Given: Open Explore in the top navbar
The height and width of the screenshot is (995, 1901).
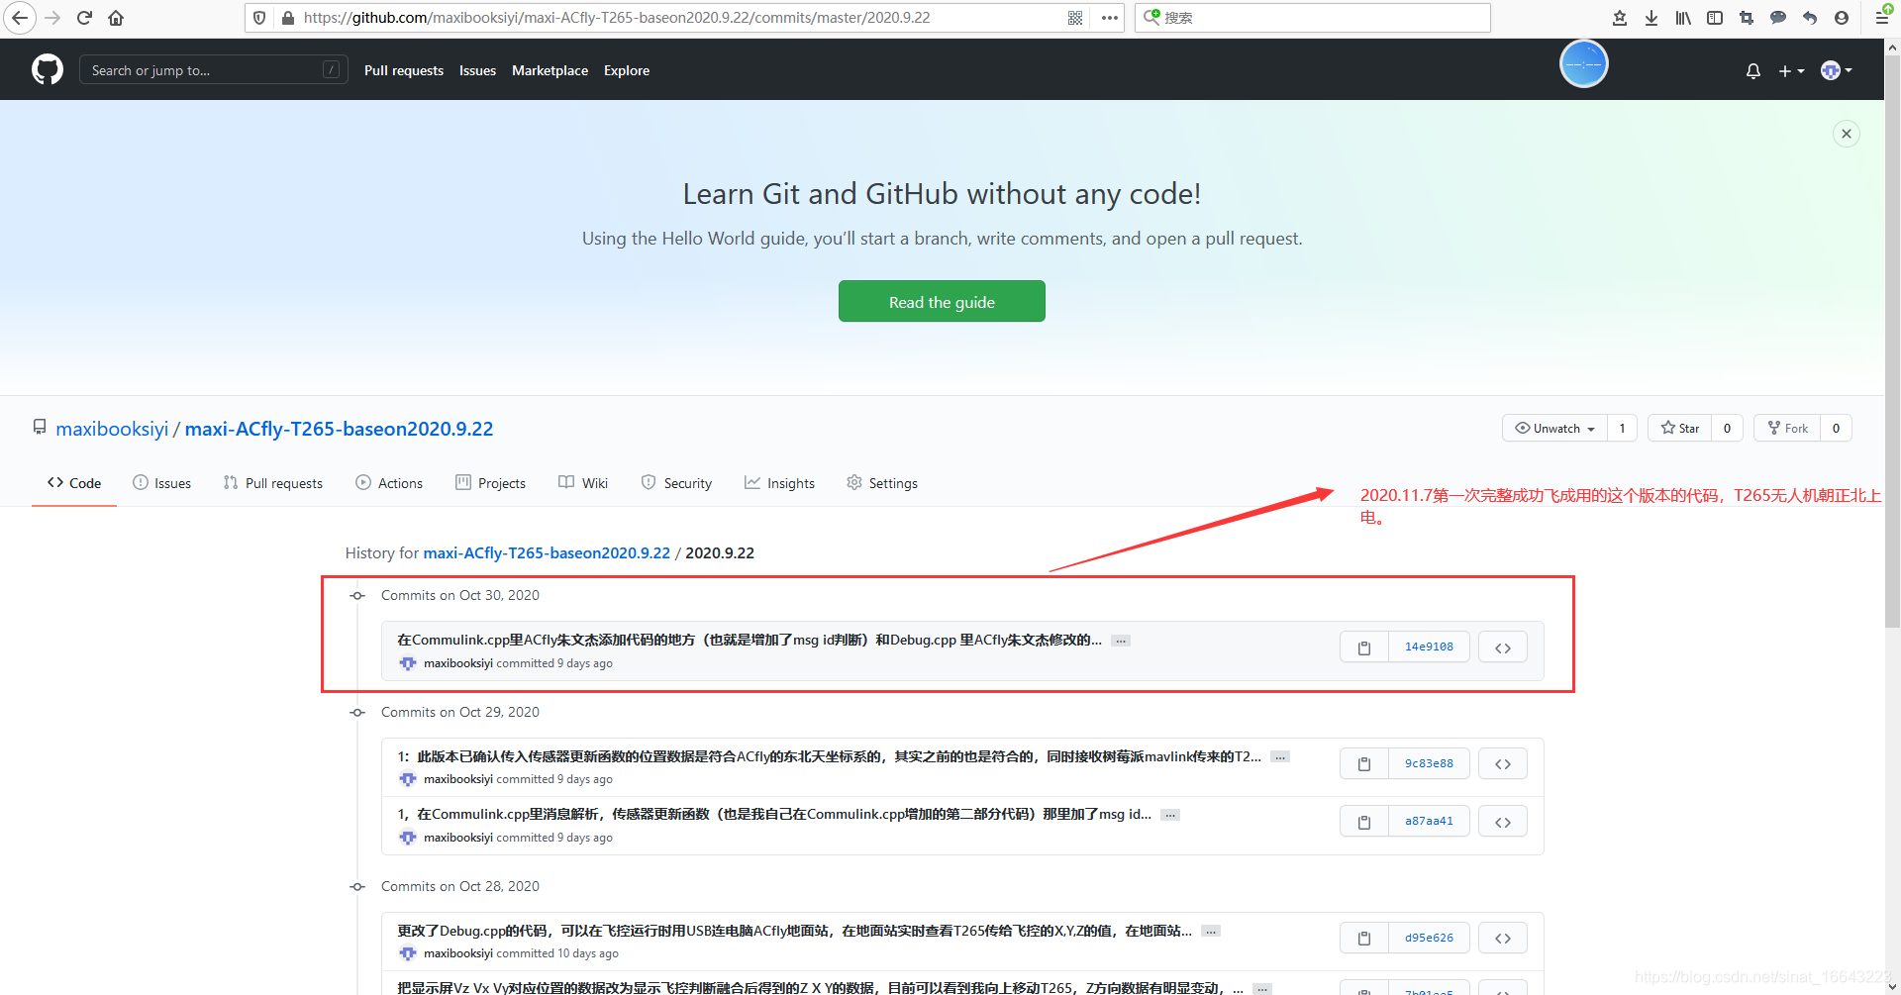Looking at the screenshot, I should (x=627, y=70).
